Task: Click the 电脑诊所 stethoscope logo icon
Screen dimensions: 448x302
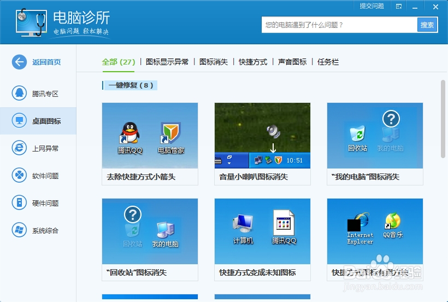Action: [31, 22]
